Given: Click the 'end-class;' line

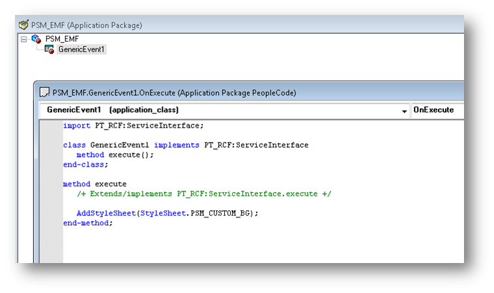Looking at the screenshot, I should 85,165.
